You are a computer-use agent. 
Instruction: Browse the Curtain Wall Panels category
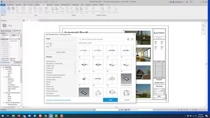point(53,77)
